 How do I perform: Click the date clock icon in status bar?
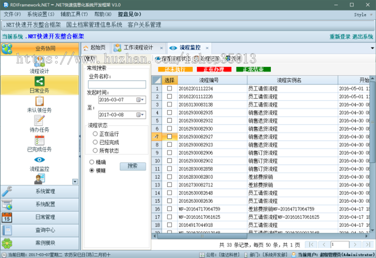[4, 255]
